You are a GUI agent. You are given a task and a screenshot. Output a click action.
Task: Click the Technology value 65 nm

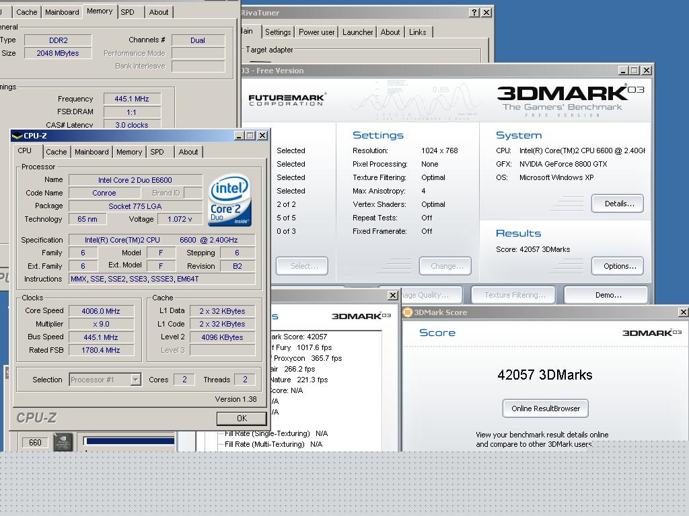(87, 219)
